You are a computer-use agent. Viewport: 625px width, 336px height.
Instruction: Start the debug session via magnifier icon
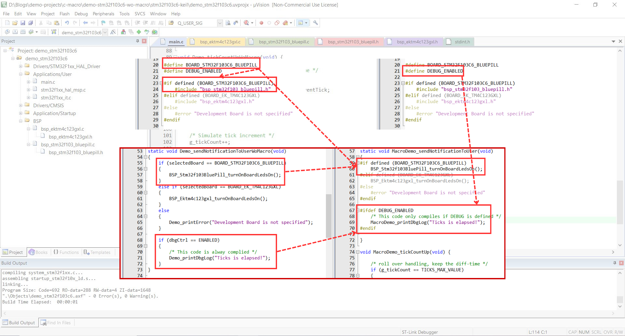246,23
